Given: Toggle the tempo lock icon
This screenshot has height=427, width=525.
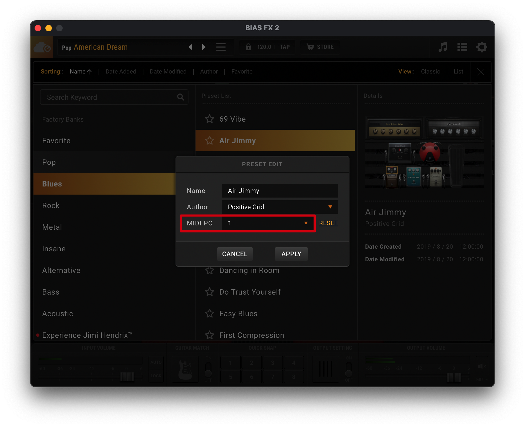Looking at the screenshot, I should [x=248, y=47].
